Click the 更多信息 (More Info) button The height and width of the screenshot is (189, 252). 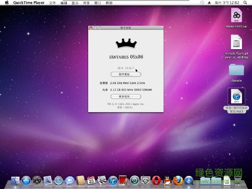pyautogui.click(x=126, y=97)
